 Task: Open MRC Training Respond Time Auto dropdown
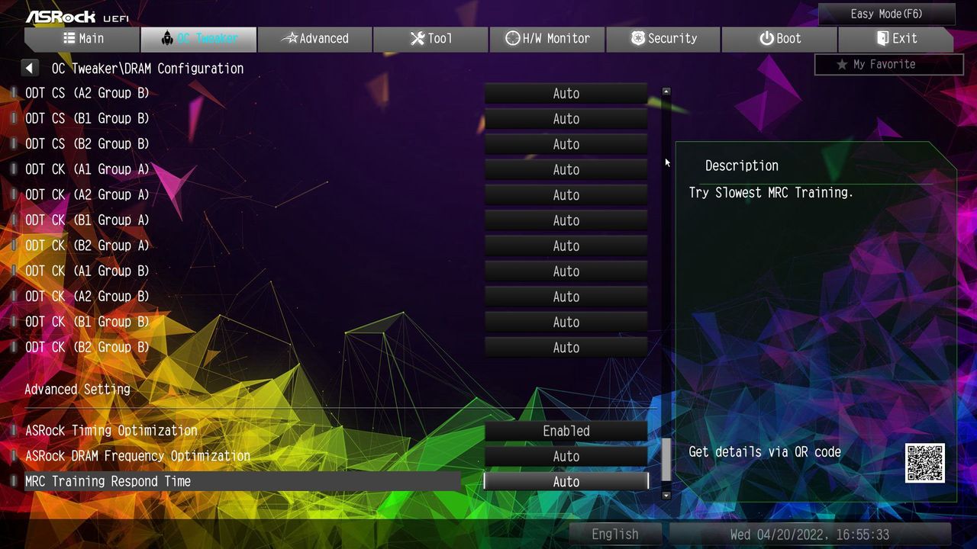click(x=566, y=482)
